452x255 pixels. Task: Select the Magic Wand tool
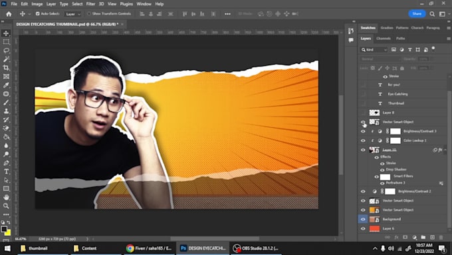click(x=6, y=59)
